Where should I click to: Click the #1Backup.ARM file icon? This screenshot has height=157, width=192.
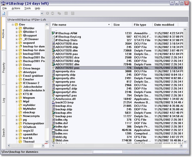[x=53, y=33]
